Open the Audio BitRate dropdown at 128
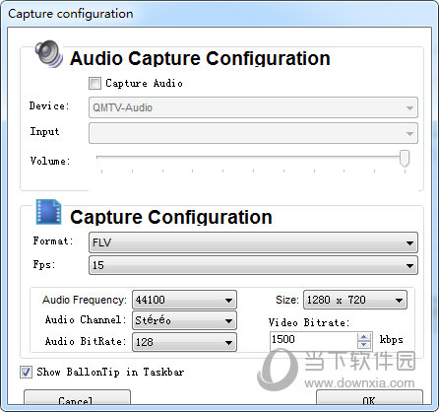The width and height of the screenshot is (439, 412). pyautogui.click(x=184, y=342)
